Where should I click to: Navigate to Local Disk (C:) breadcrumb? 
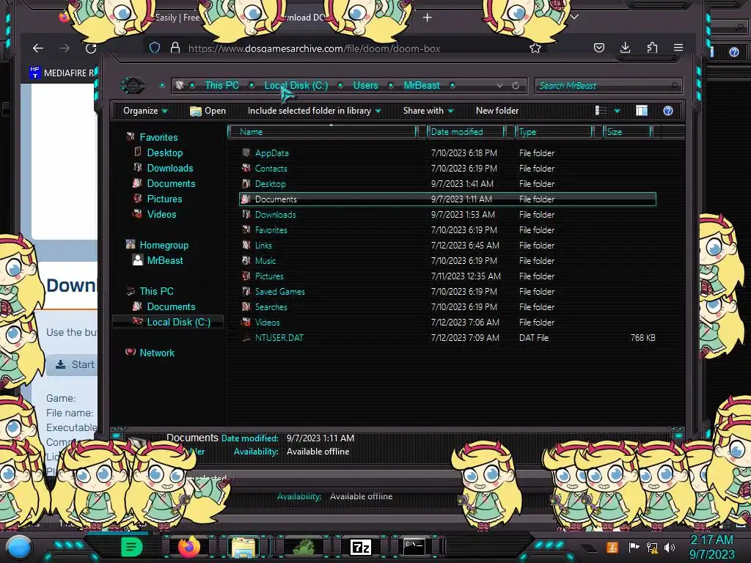click(296, 86)
